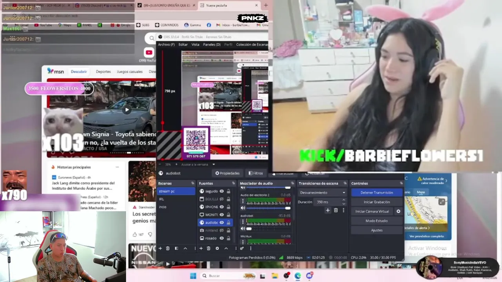This screenshot has width=502, height=282.
Task: Open Deportes tab on the MSN page
Action: point(103,72)
